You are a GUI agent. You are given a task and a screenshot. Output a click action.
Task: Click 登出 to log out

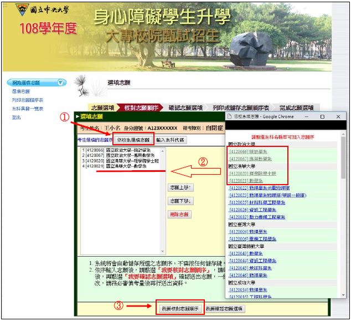17,117
